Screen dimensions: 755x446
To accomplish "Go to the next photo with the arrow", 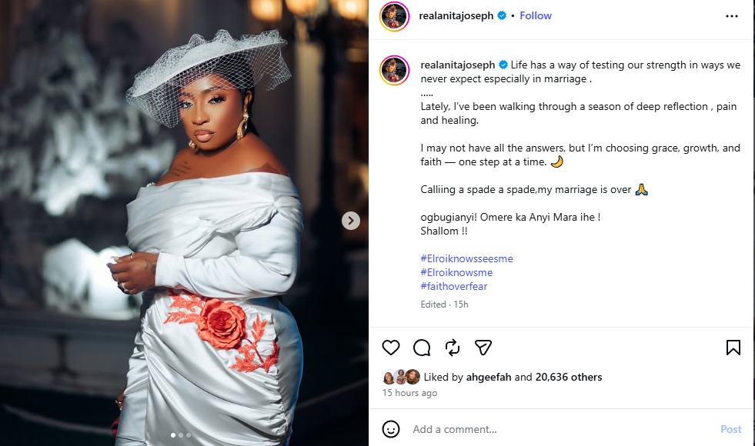I will (x=351, y=221).
